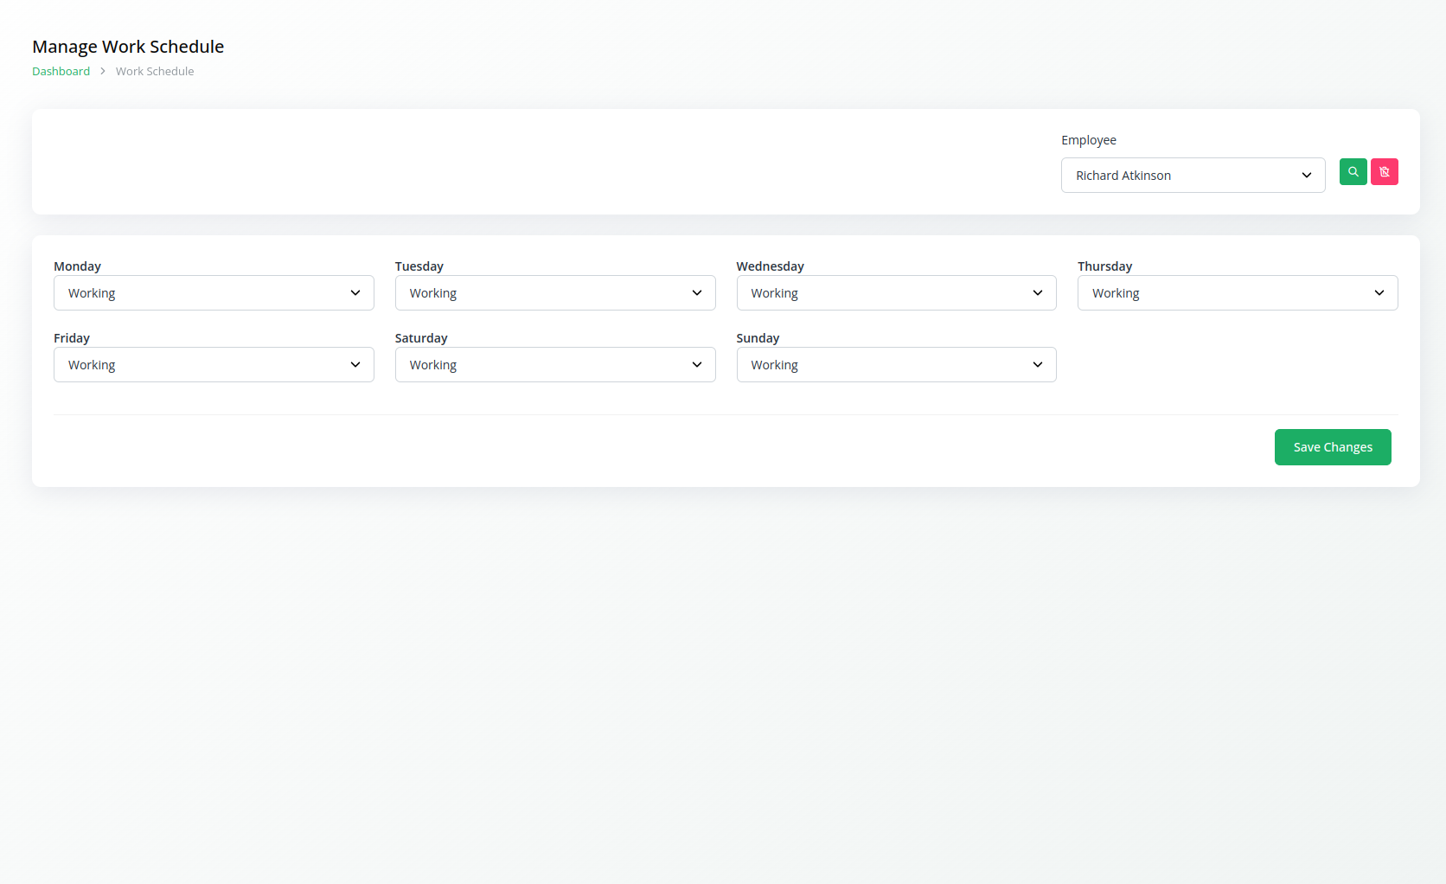Screen dimensions: 1446x884
Task: Click the green search magnifier button
Action: (x=1353, y=172)
